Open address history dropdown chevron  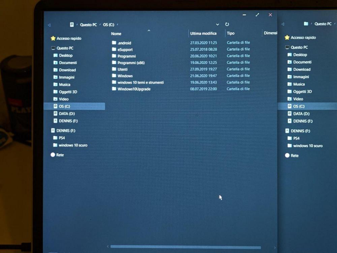217,25
